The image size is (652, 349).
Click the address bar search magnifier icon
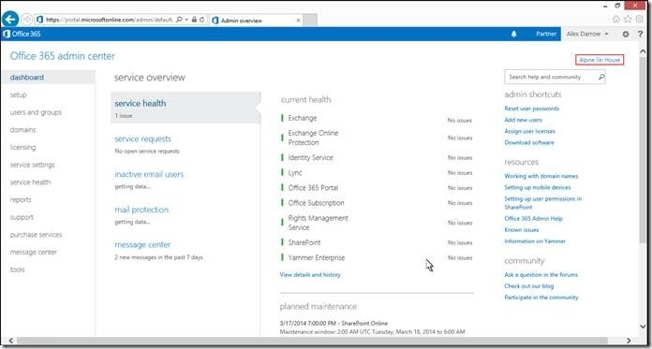click(x=179, y=20)
